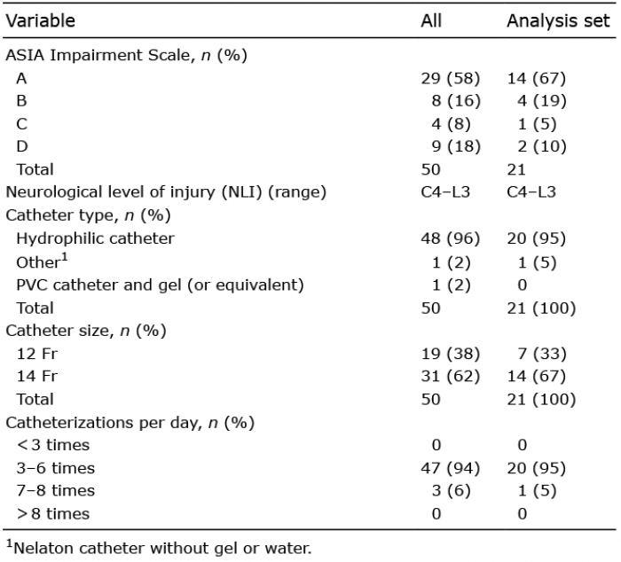Click the Analysis set column header
The width and height of the screenshot is (621, 562).
558,21
